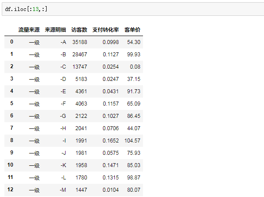Click conversion rate 0.1027
Viewport: 264px width, 197px height.
(110, 116)
